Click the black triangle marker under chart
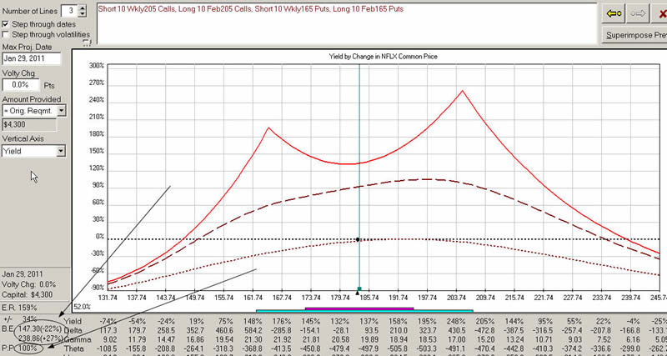 click(x=359, y=293)
